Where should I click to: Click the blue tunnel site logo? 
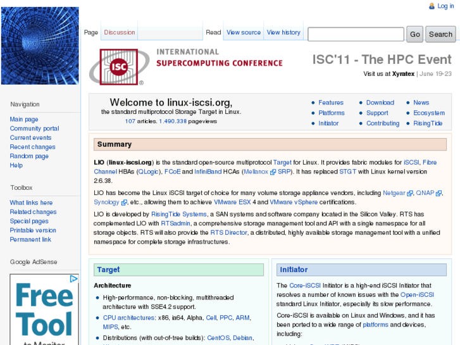pyautogui.click(x=40, y=46)
